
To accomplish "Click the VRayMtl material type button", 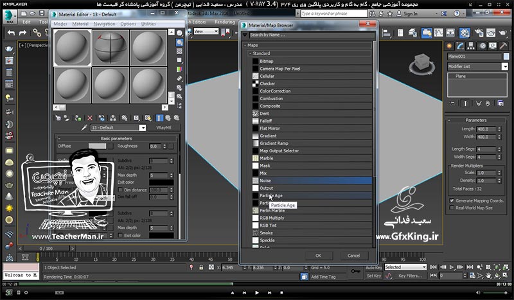I will click(164, 128).
